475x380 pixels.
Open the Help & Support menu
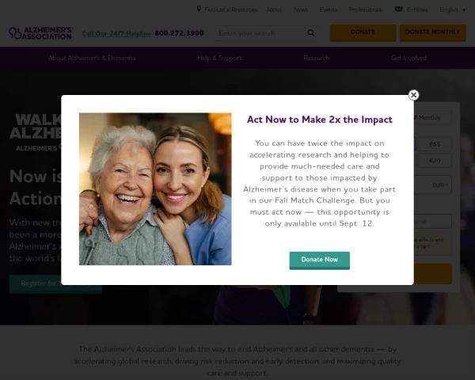tap(219, 58)
